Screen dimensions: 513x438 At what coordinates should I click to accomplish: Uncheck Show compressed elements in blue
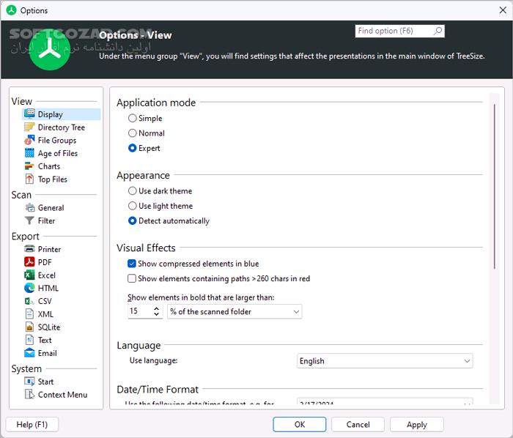pyautogui.click(x=131, y=264)
